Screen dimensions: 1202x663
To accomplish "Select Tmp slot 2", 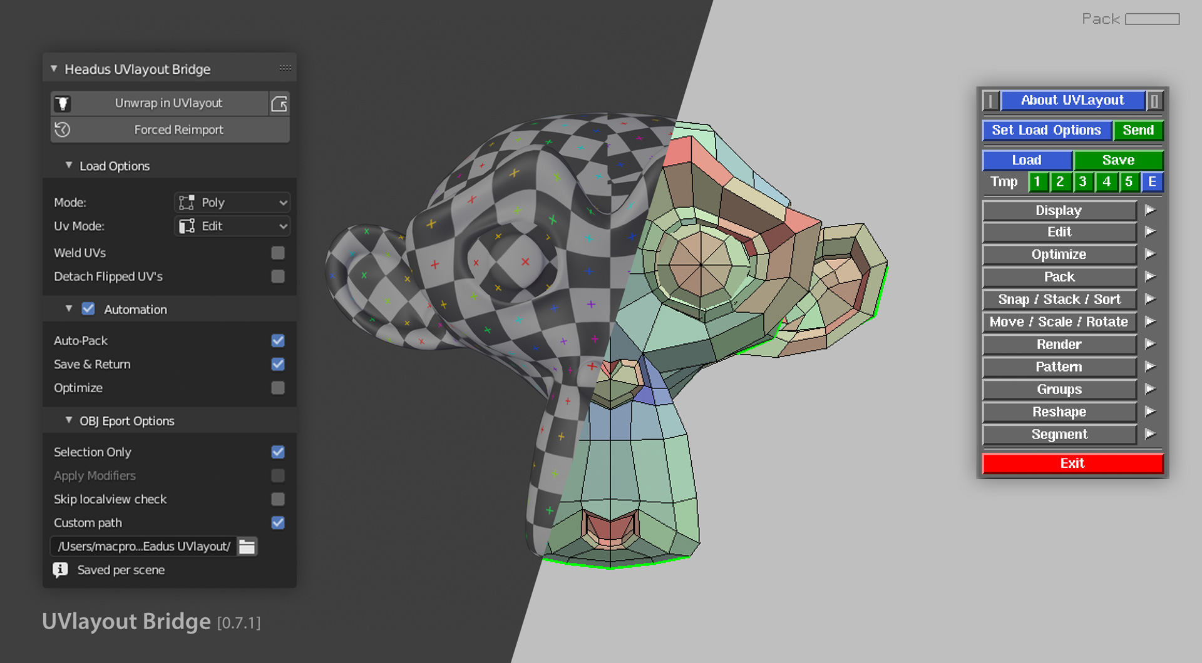I will coord(1060,182).
